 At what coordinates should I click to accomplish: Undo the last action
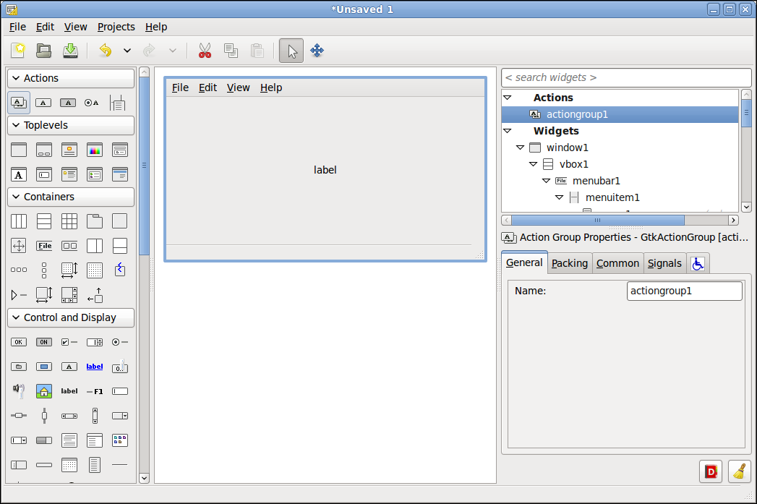[106, 50]
